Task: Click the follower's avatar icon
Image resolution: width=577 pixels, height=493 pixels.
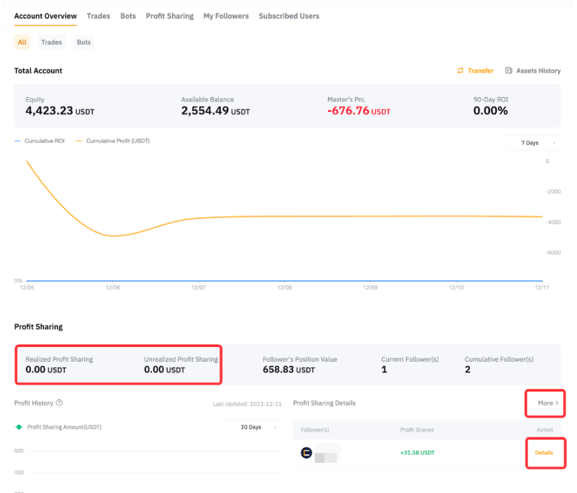Action: click(307, 453)
